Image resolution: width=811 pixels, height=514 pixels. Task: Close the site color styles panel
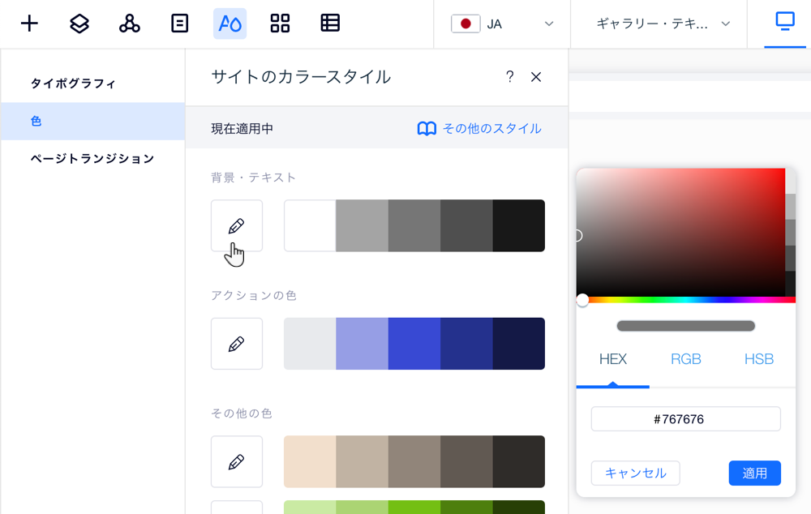point(536,77)
